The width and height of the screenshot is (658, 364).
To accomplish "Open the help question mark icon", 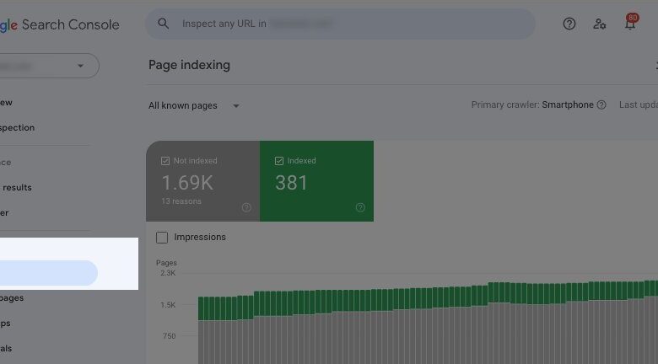I will (569, 24).
